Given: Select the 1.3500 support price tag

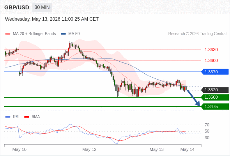Looking at the screenshot, I should (215, 97).
